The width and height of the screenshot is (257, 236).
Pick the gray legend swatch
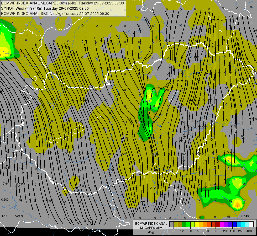(x=171, y=224)
